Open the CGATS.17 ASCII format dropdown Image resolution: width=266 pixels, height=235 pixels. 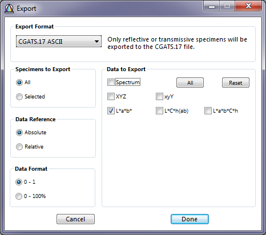(59, 42)
